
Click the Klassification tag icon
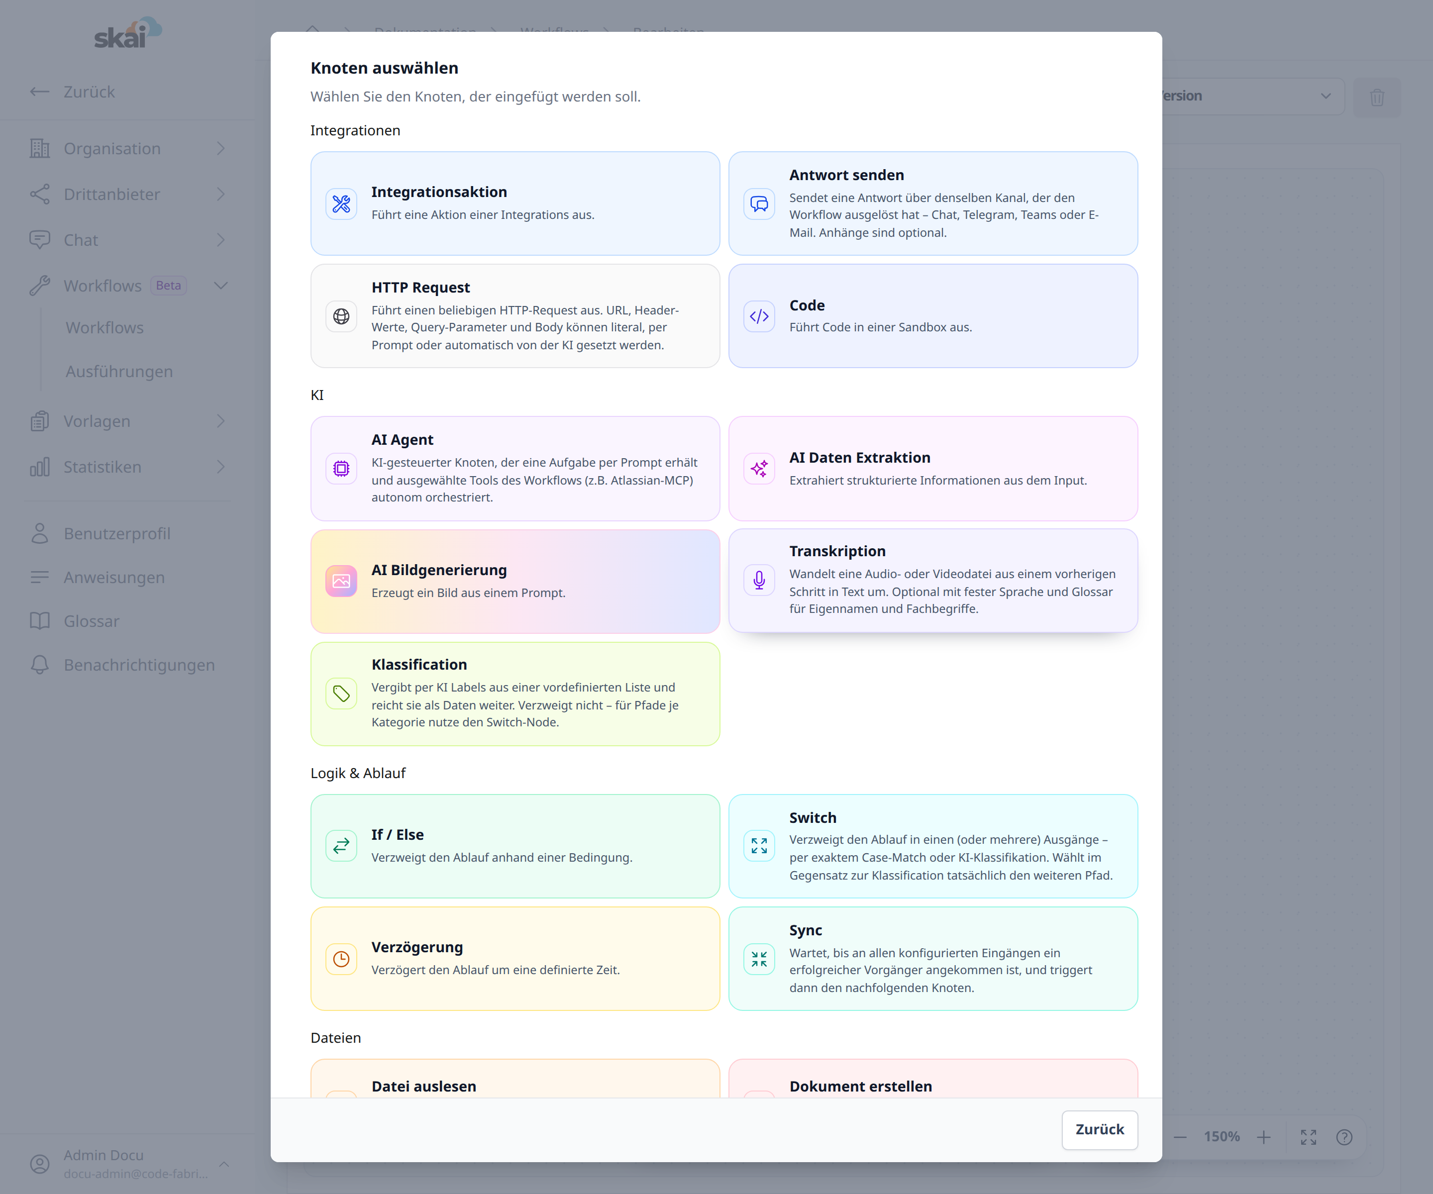341,693
